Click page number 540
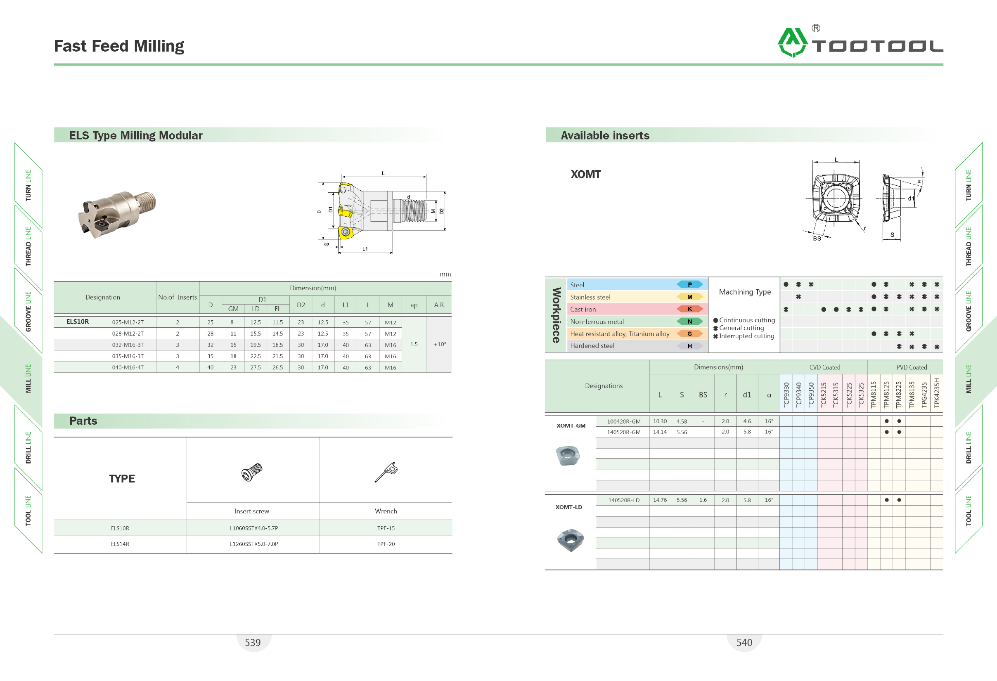The image size is (997, 681). coord(744,642)
